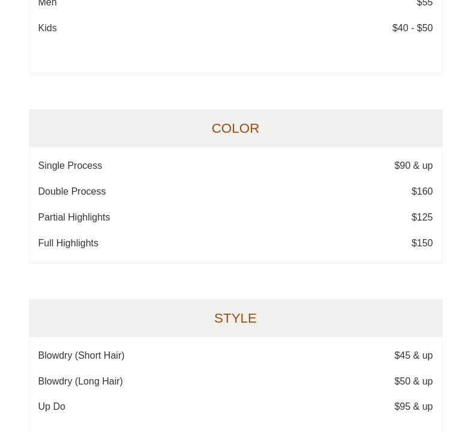Select the Double Process service name
Image resolution: width=471 pixels, height=432 pixels.
(x=72, y=192)
